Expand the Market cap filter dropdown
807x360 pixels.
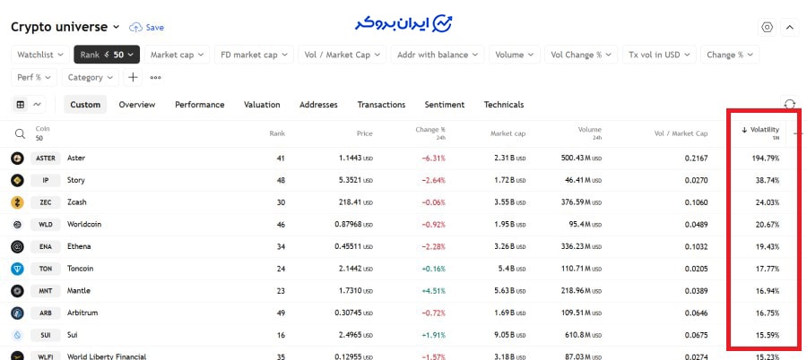click(178, 55)
